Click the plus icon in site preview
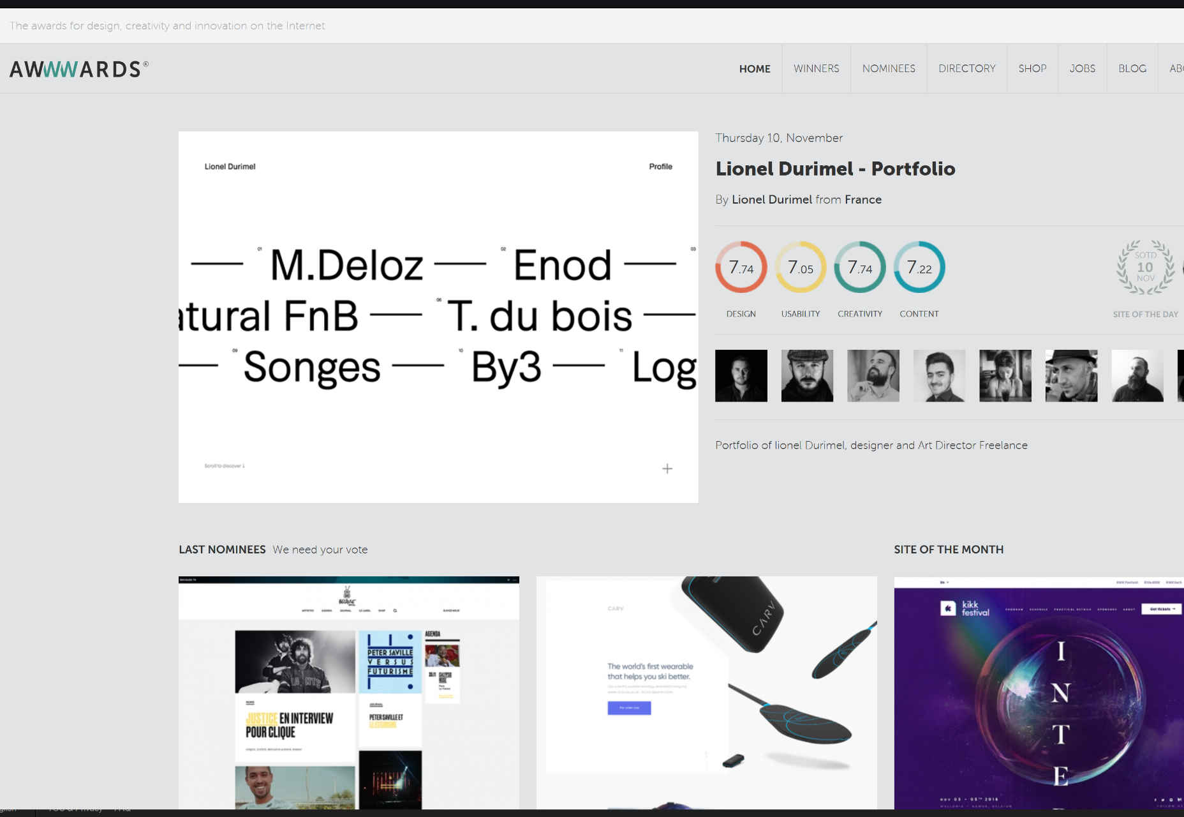Image resolution: width=1184 pixels, height=817 pixels. pyautogui.click(x=667, y=469)
